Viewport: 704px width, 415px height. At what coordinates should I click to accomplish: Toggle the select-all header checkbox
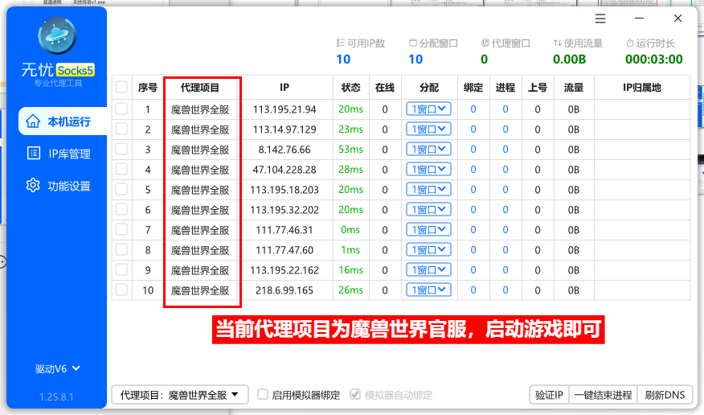121,87
